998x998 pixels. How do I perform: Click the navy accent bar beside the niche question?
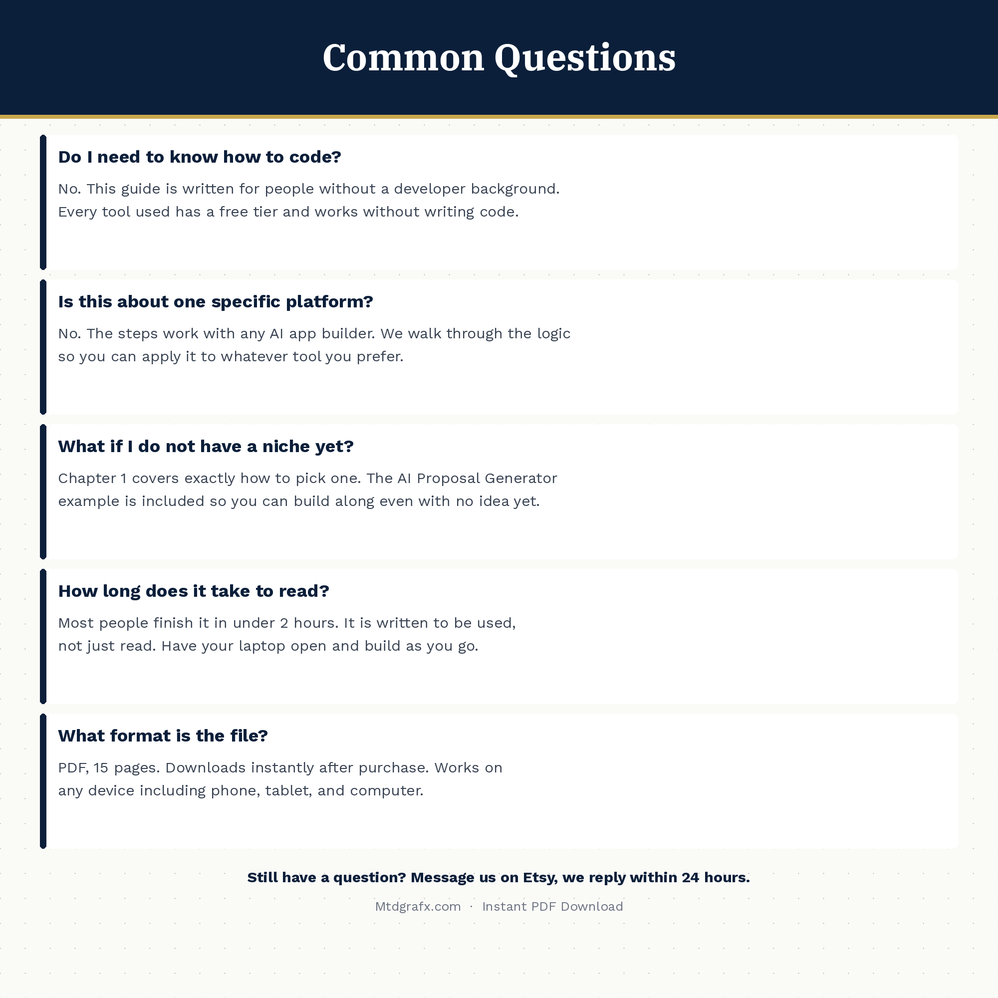click(x=43, y=491)
